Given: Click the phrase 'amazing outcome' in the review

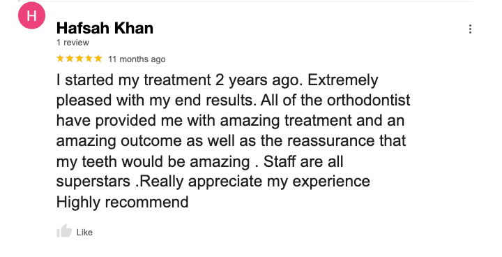Looking at the screenshot, I should 119,141.
